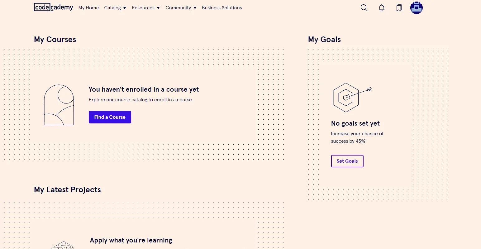This screenshot has width=481, height=249.
Task: Click the My Latest Projects heading
Action: point(67,190)
